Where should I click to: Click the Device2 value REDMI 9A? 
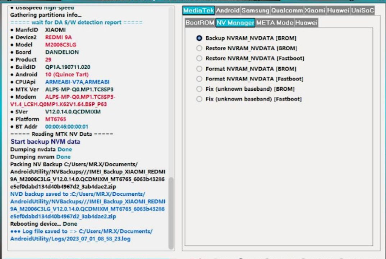click(x=58, y=37)
